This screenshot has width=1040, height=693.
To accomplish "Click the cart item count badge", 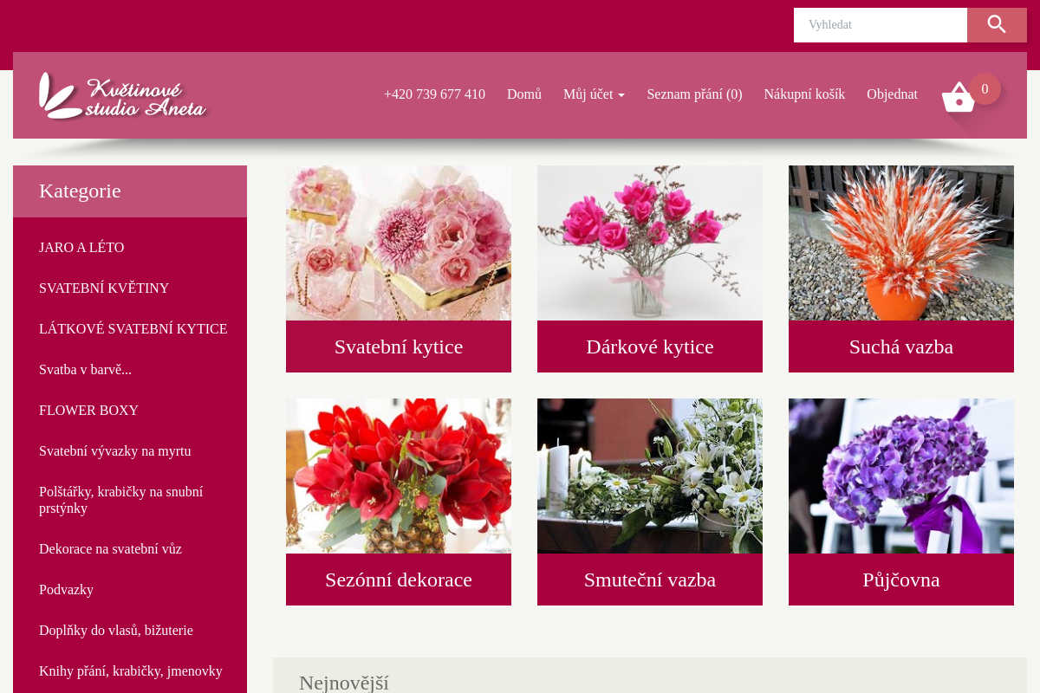I will (x=985, y=88).
